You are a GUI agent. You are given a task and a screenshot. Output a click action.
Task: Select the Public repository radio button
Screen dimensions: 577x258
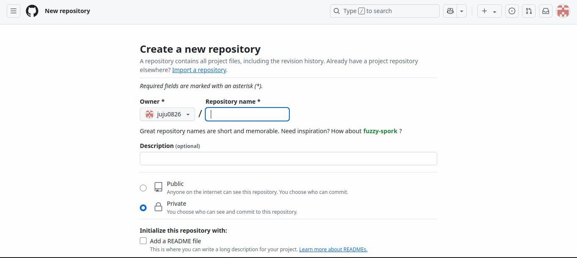point(143,188)
